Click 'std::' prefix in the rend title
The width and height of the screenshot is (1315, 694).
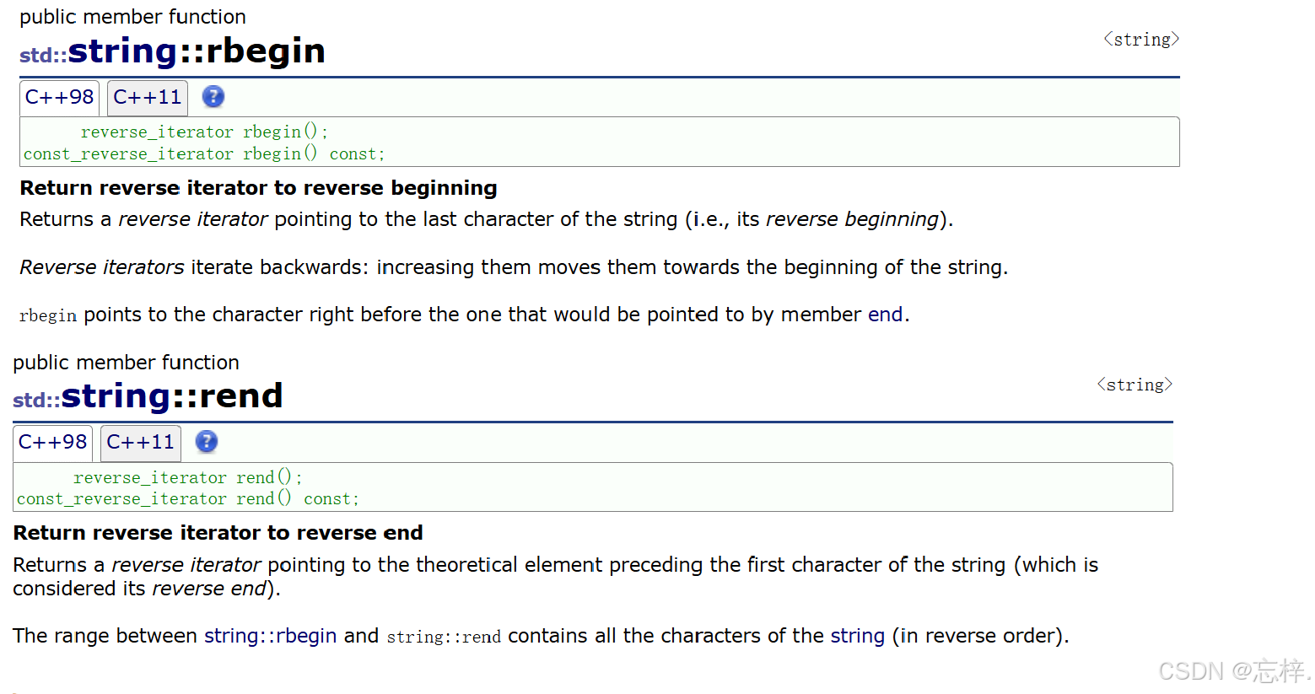pos(36,401)
